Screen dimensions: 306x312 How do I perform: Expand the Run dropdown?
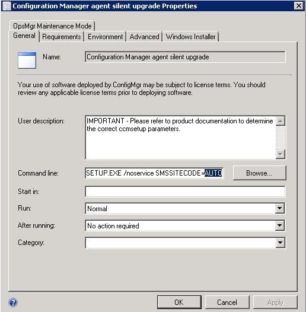pos(280,208)
